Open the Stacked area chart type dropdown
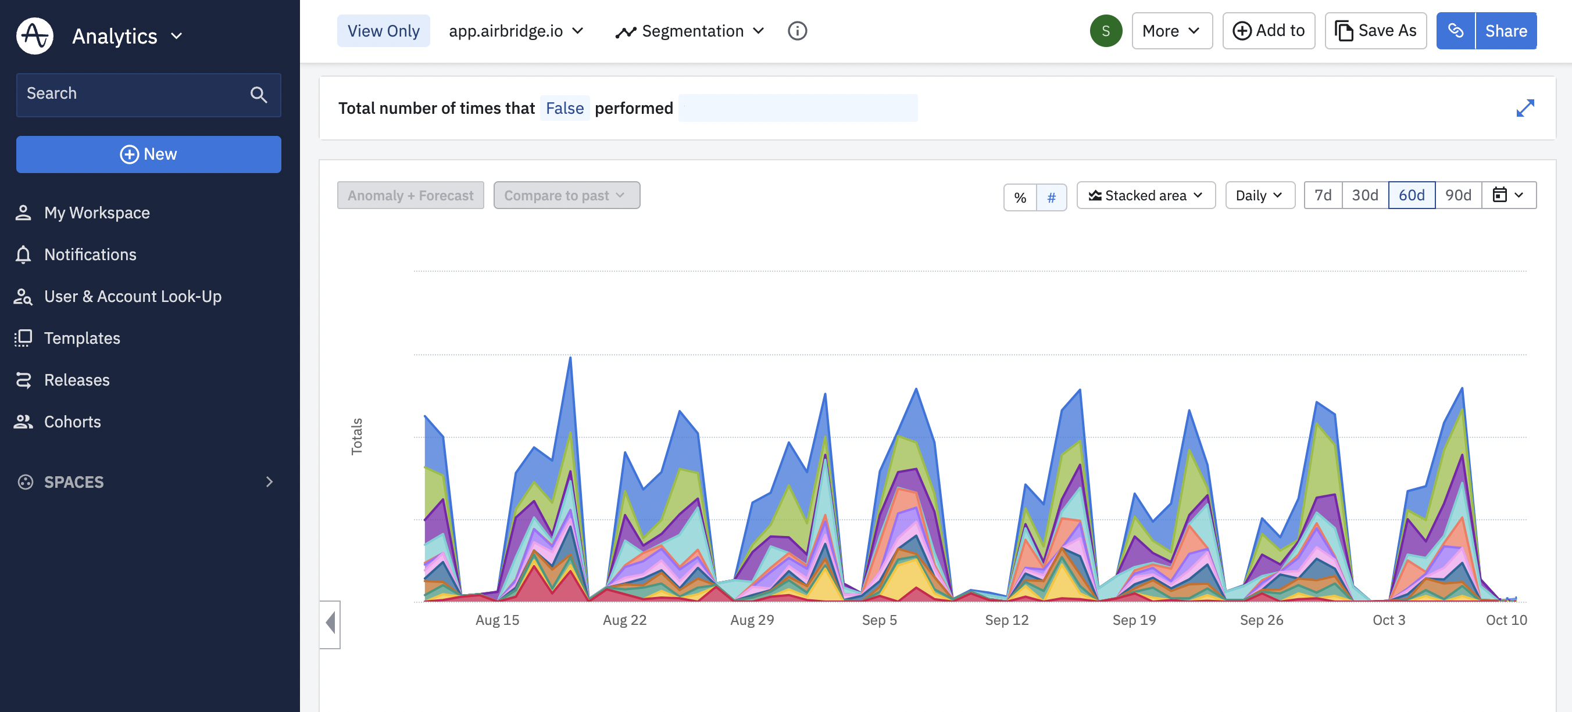The width and height of the screenshot is (1572, 712). coord(1145,195)
